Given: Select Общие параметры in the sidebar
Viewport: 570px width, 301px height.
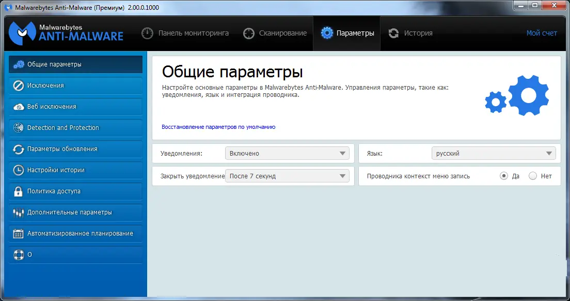Looking at the screenshot, I should tap(75, 64).
